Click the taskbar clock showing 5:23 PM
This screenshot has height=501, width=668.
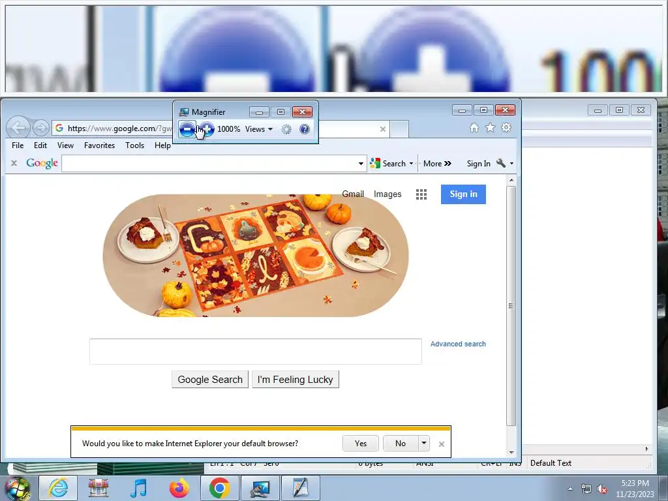click(635, 489)
